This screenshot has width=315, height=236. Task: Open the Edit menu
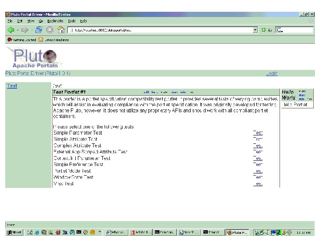coord(20,21)
